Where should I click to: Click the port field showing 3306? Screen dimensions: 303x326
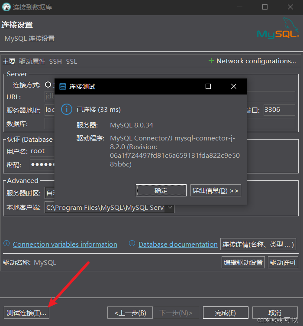pos(279,110)
